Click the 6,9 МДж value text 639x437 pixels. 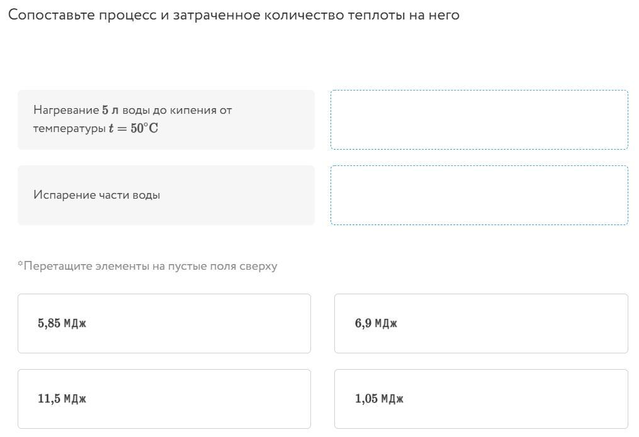point(376,324)
